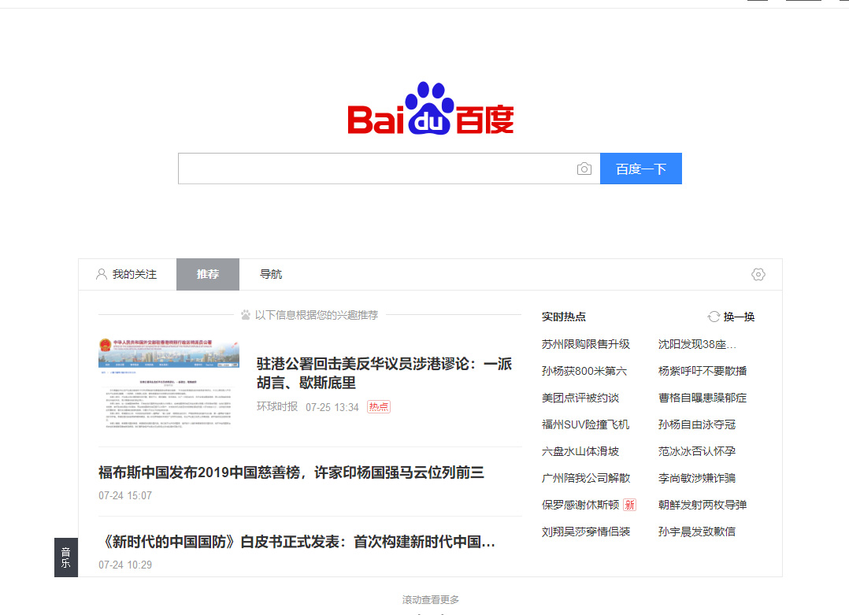Click hot topic 福州SUV险撞飞机
This screenshot has height=615, width=849.
pos(585,424)
